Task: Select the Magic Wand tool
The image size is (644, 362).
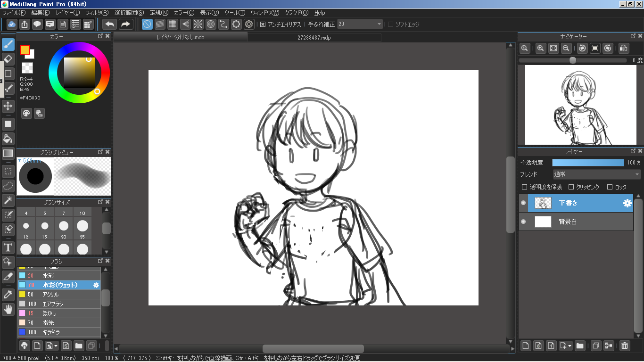Action: (8, 200)
